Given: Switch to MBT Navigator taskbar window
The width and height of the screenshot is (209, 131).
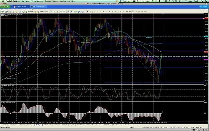Looking at the screenshot, I should [38, 7].
